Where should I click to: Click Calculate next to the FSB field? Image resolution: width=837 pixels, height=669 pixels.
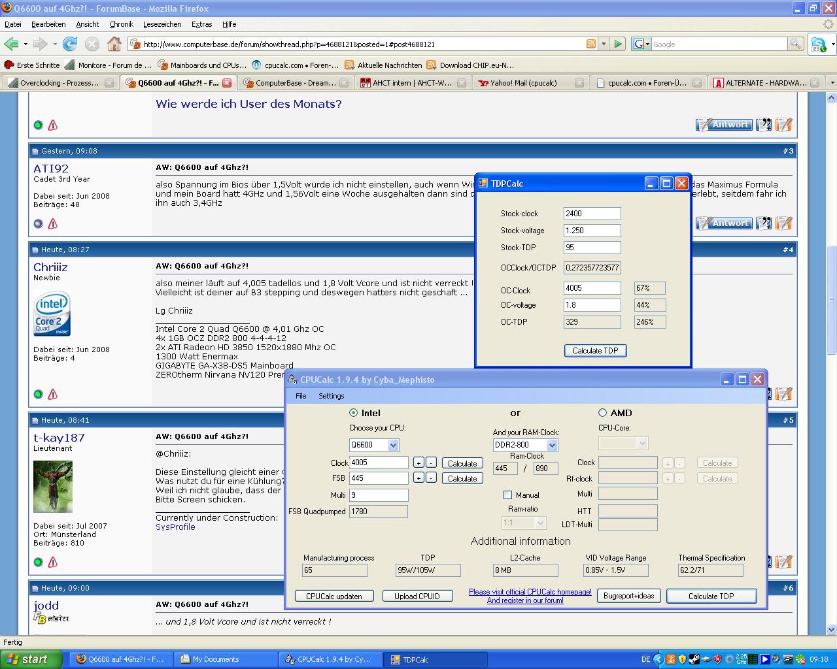click(x=462, y=479)
